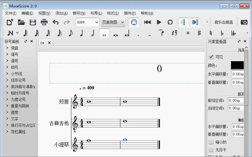The width and height of the screenshot is (252, 157).
Task: Click the camera image capture icon
Action: tap(244, 22)
